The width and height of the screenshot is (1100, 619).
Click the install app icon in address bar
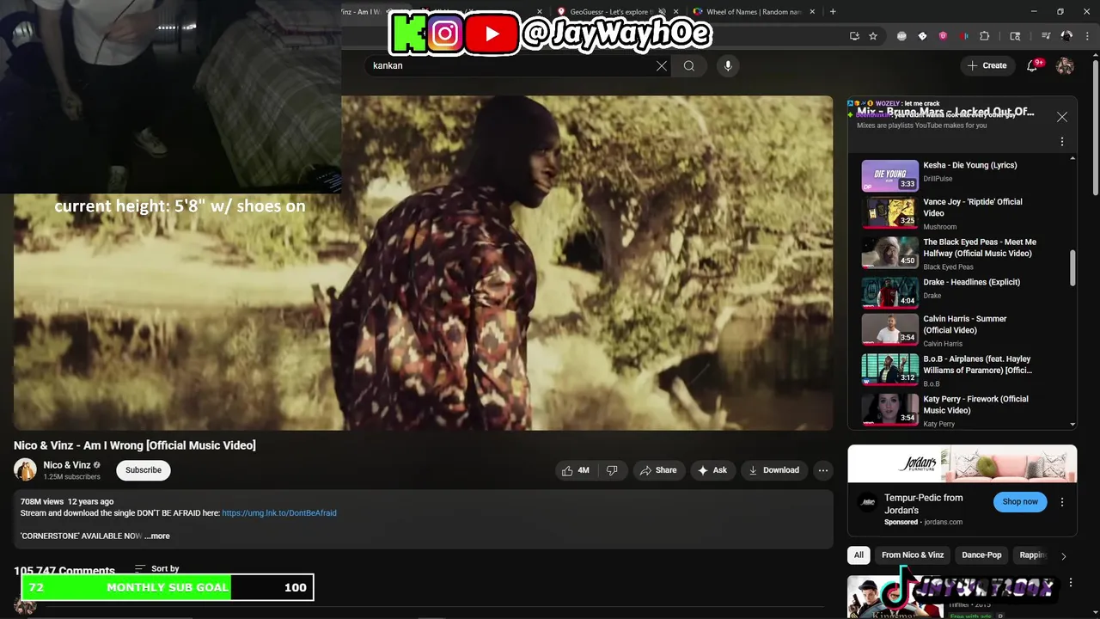pos(854,36)
